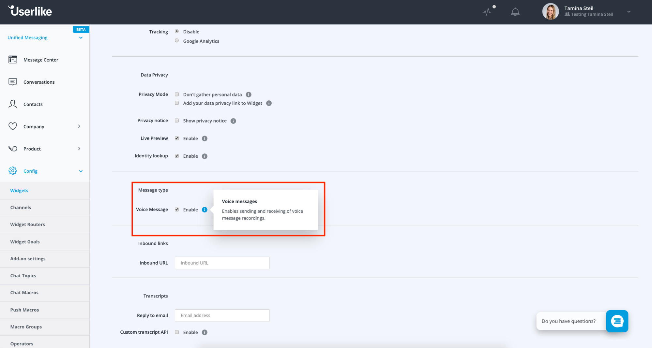
Task: Select the Disable tracking radio button
Action: pyautogui.click(x=177, y=31)
